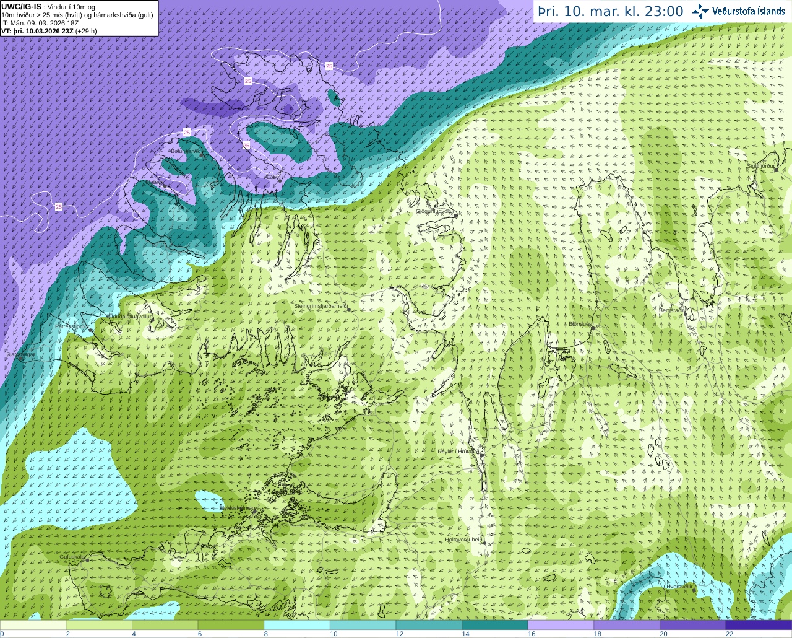
Task: Click the 6–8 m/s olive green legend swatch
Action: click(231, 625)
